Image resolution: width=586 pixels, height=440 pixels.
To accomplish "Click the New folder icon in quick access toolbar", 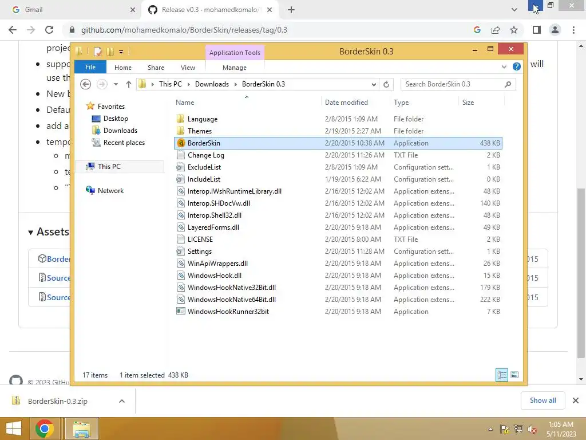I will (x=110, y=52).
